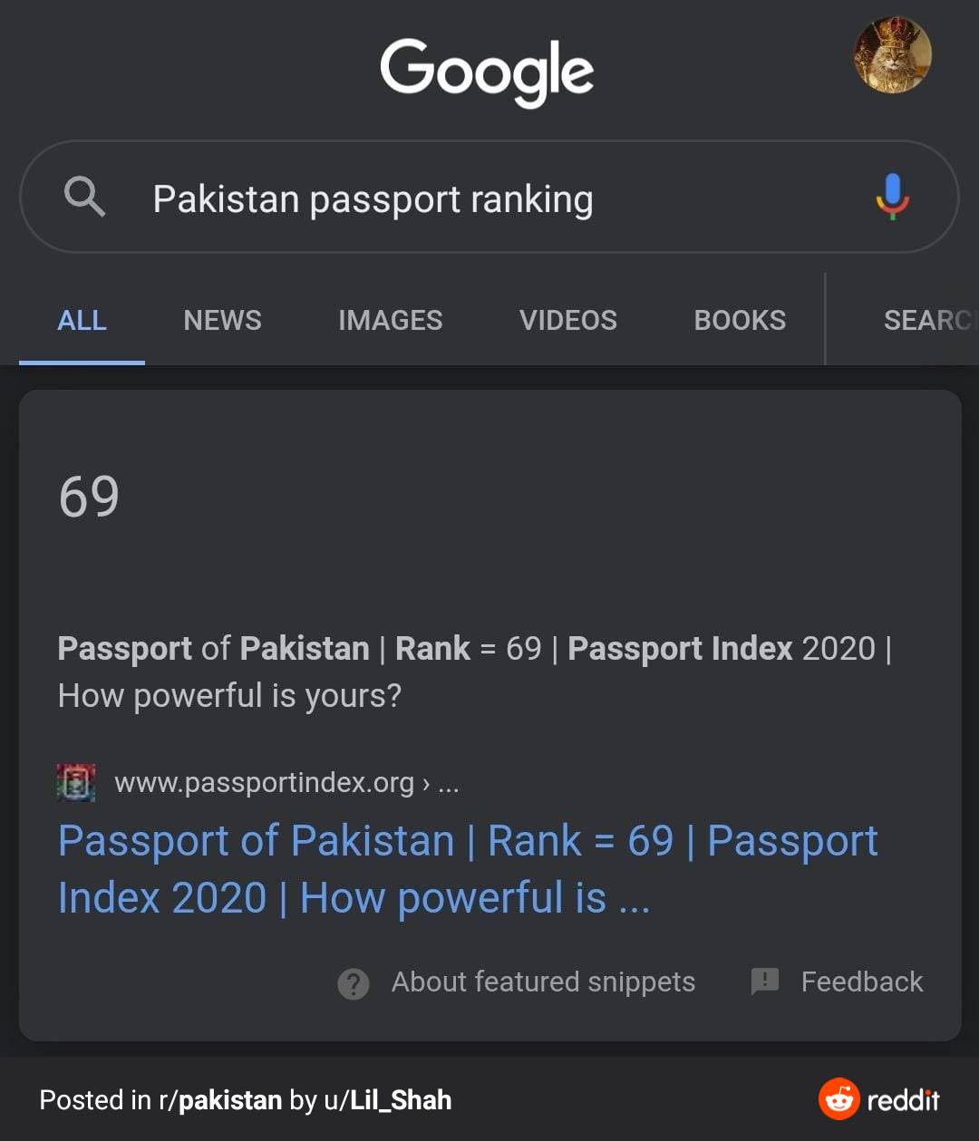Viewport: 979px width, 1141px height.
Task: Click the Google logo
Action: (x=488, y=73)
